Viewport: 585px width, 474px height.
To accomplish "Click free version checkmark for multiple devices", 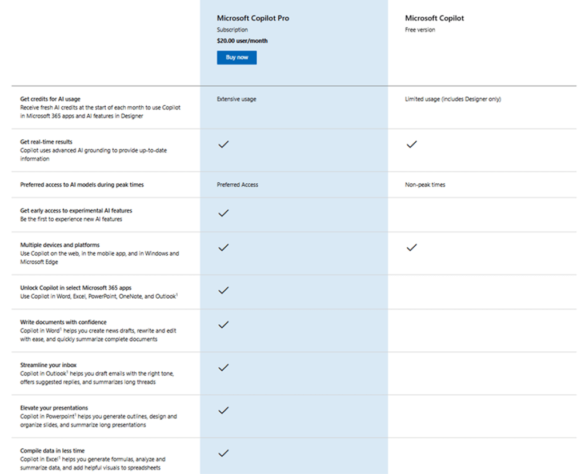I will tap(411, 247).
